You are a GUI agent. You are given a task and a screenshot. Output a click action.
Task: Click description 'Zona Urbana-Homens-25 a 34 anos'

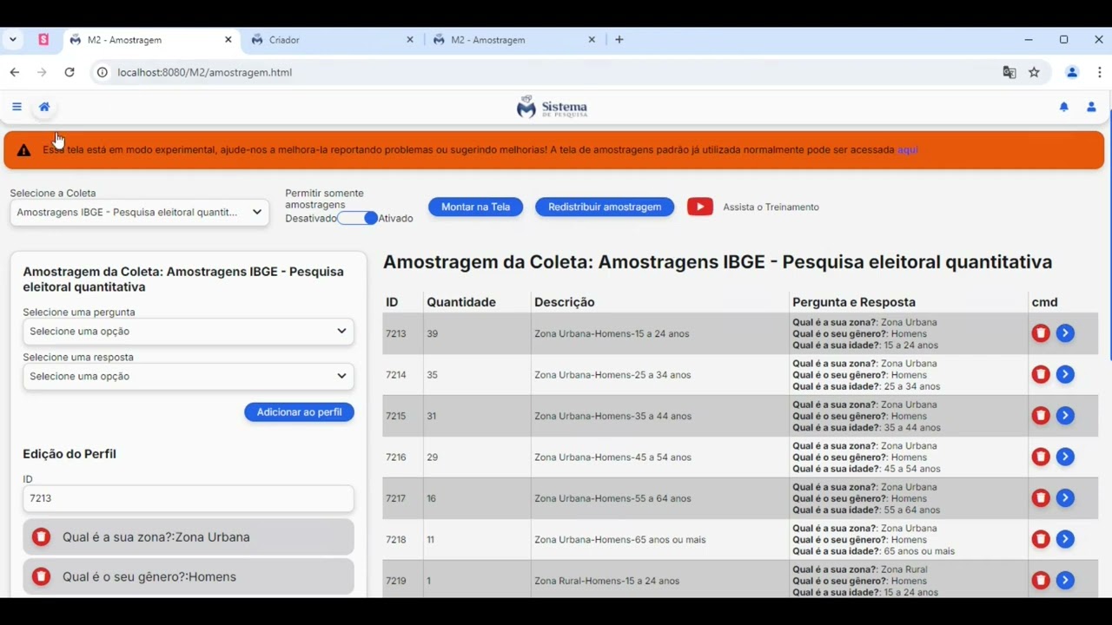point(612,375)
